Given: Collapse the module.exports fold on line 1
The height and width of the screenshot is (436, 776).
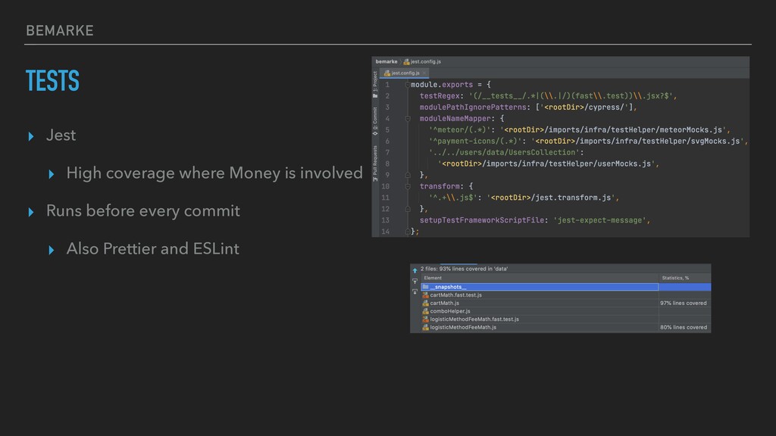Looking at the screenshot, I should coord(407,85).
